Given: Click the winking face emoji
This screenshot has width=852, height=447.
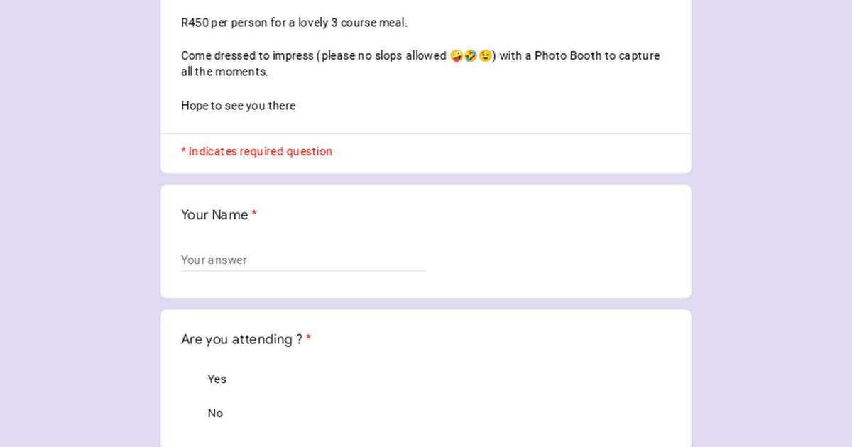Looking at the screenshot, I should 485,56.
